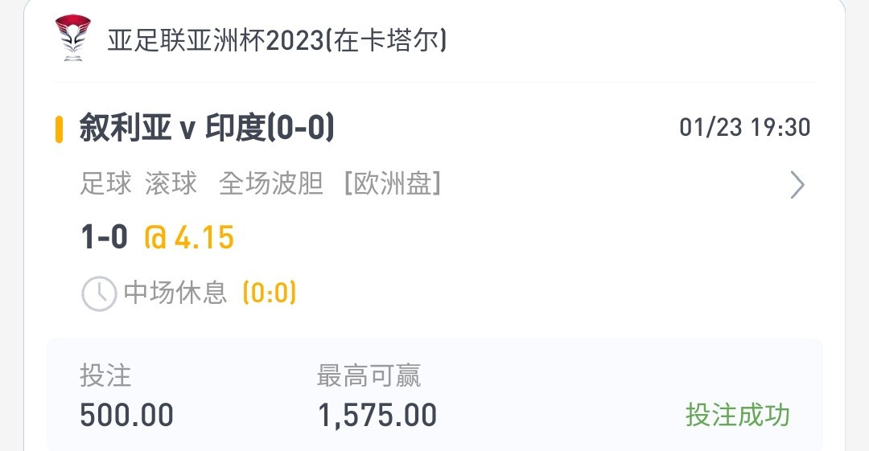The width and height of the screenshot is (869, 451).
Task: Open league title 亚足联亚洲杯2023(在卡塔尔)
Action: click(277, 40)
